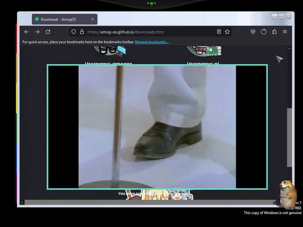Image resolution: width=303 pixels, height=227 pixels.
Task: Save page to Pocket icon
Action: tap(253, 32)
